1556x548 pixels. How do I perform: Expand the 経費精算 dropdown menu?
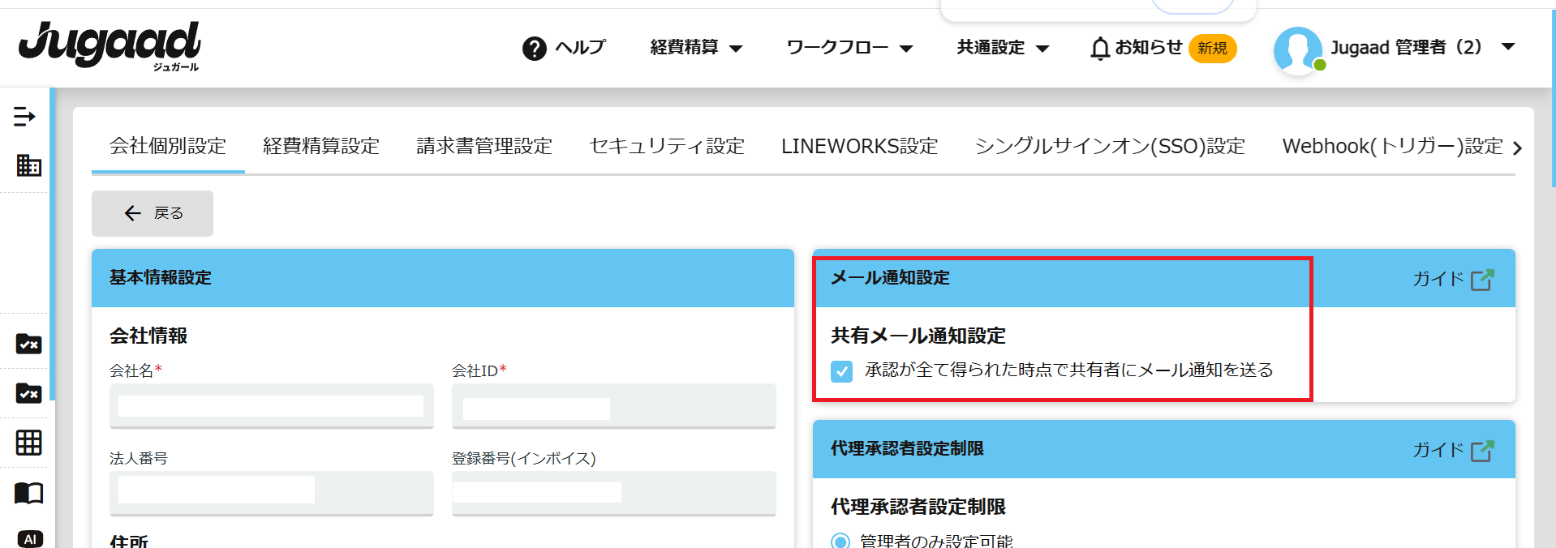pos(696,48)
